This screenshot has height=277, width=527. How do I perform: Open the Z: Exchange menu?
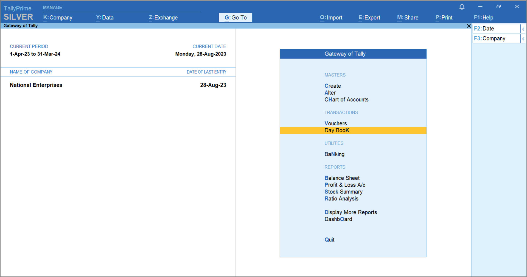pyautogui.click(x=163, y=18)
